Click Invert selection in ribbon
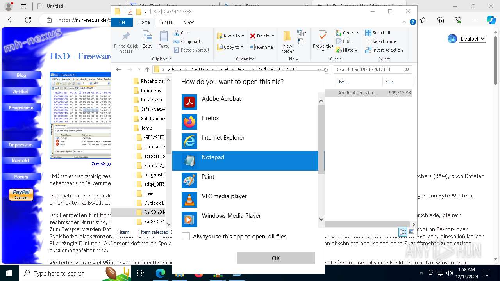Viewport: 500px width, 281px height. [x=384, y=50]
